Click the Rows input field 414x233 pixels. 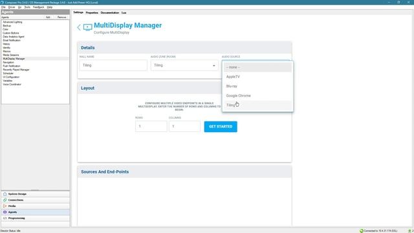coord(151,126)
